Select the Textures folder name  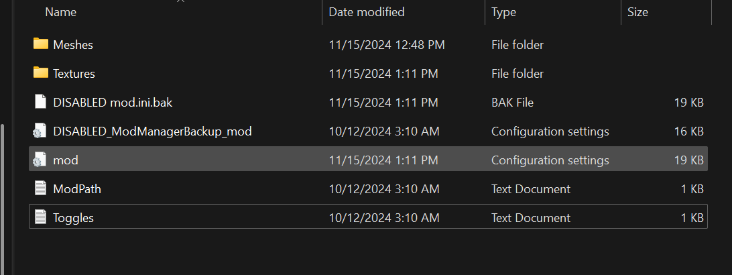coord(74,74)
